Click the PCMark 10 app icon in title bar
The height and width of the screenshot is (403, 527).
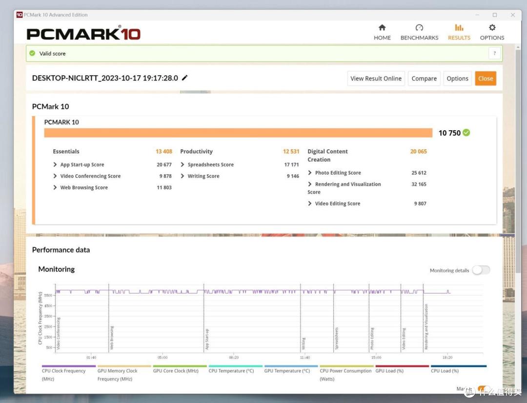click(20, 15)
